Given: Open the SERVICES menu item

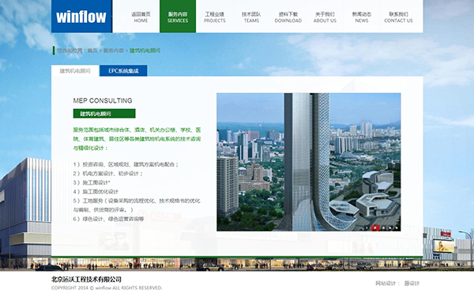Looking at the screenshot, I should click(x=178, y=17).
